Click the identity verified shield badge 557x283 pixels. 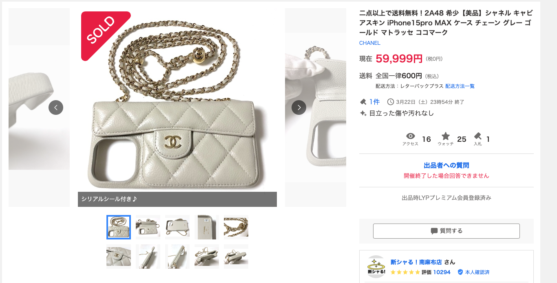(460, 272)
